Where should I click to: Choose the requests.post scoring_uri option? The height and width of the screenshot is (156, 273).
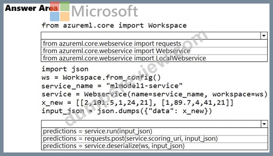click(154, 139)
